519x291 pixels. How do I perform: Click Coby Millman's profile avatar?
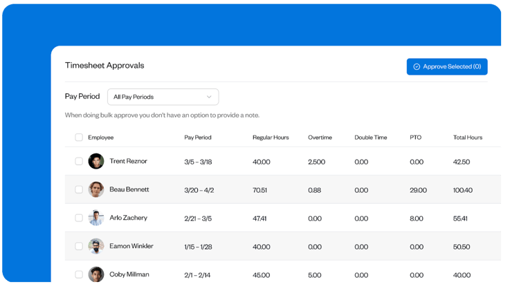click(96, 274)
